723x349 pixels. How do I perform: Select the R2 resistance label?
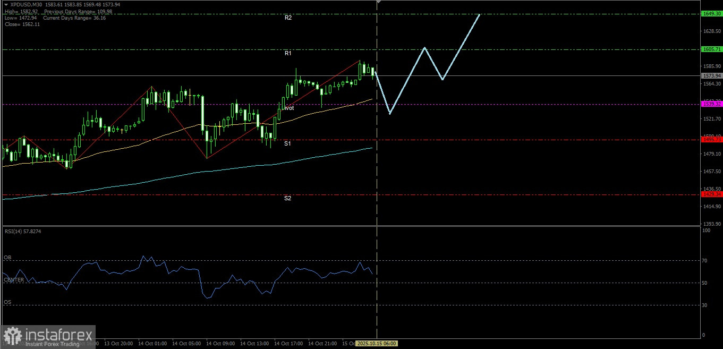tap(288, 18)
